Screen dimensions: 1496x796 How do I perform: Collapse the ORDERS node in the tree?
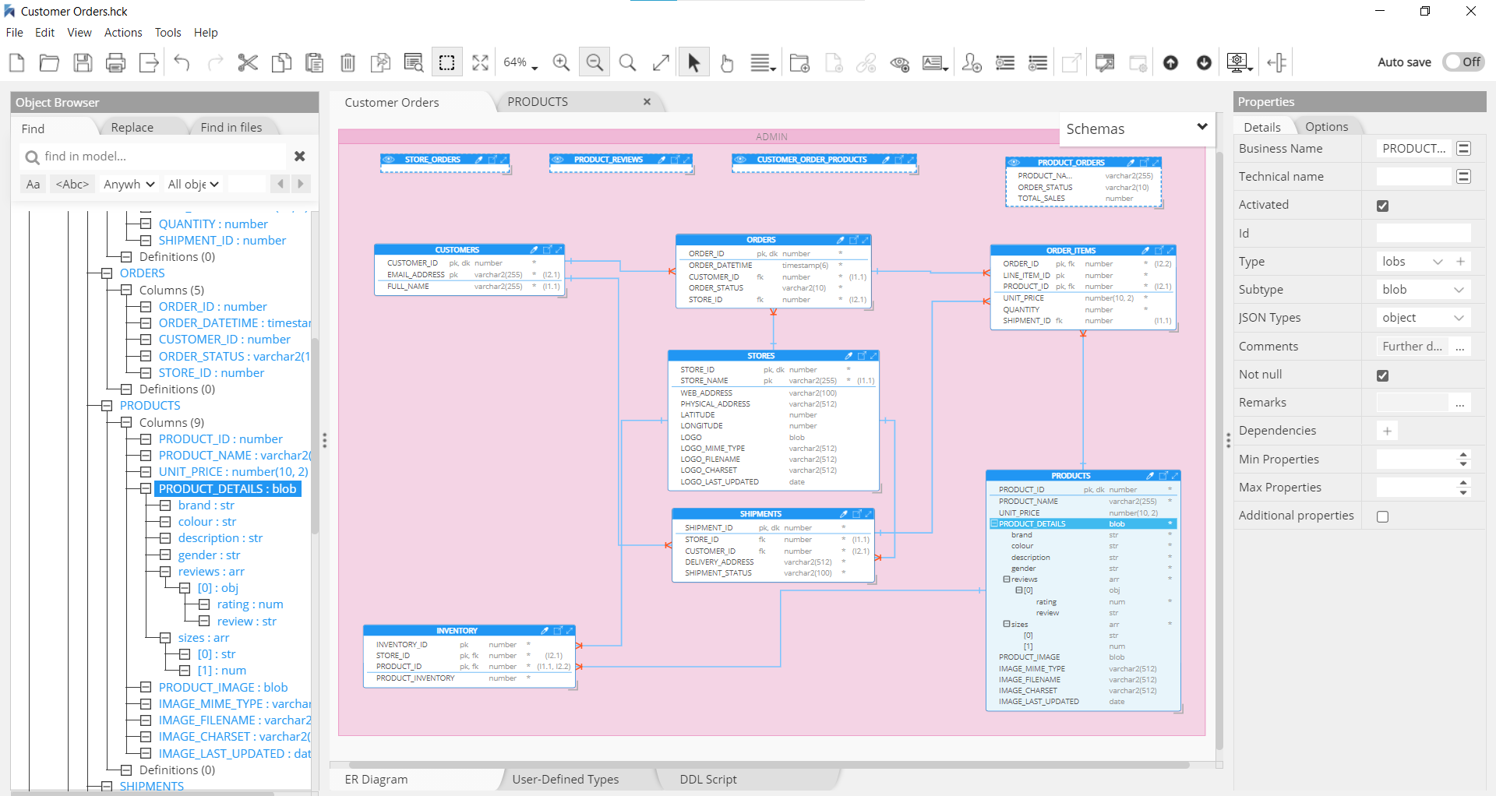[107, 273]
